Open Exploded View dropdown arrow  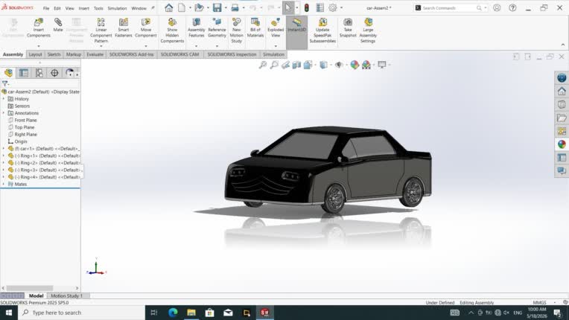click(276, 46)
